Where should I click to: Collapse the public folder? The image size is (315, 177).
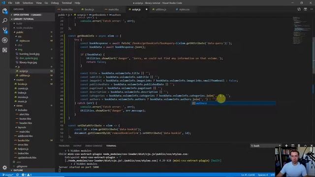click(x=20, y=32)
